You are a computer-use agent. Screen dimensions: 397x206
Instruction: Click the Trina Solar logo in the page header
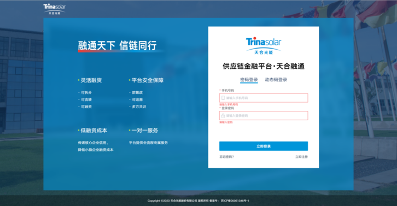click(x=54, y=9)
